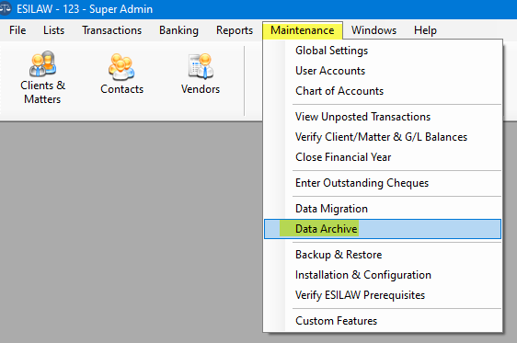Choose User Accounts menu entry
The height and width of the screenshot is (343, 517).
click(383, 71)
